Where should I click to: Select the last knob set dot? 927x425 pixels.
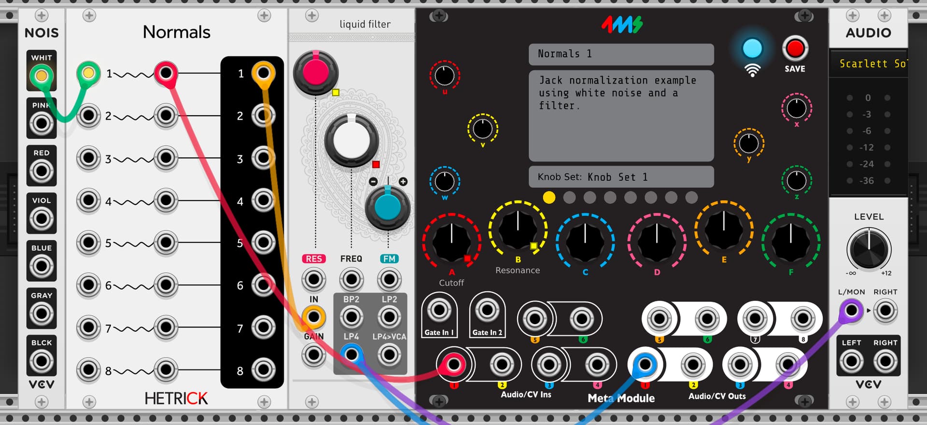click(x=691, y=197)
